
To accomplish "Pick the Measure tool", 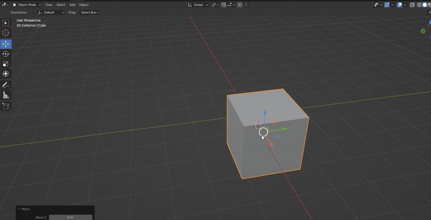I will click(x=6, y=95).
